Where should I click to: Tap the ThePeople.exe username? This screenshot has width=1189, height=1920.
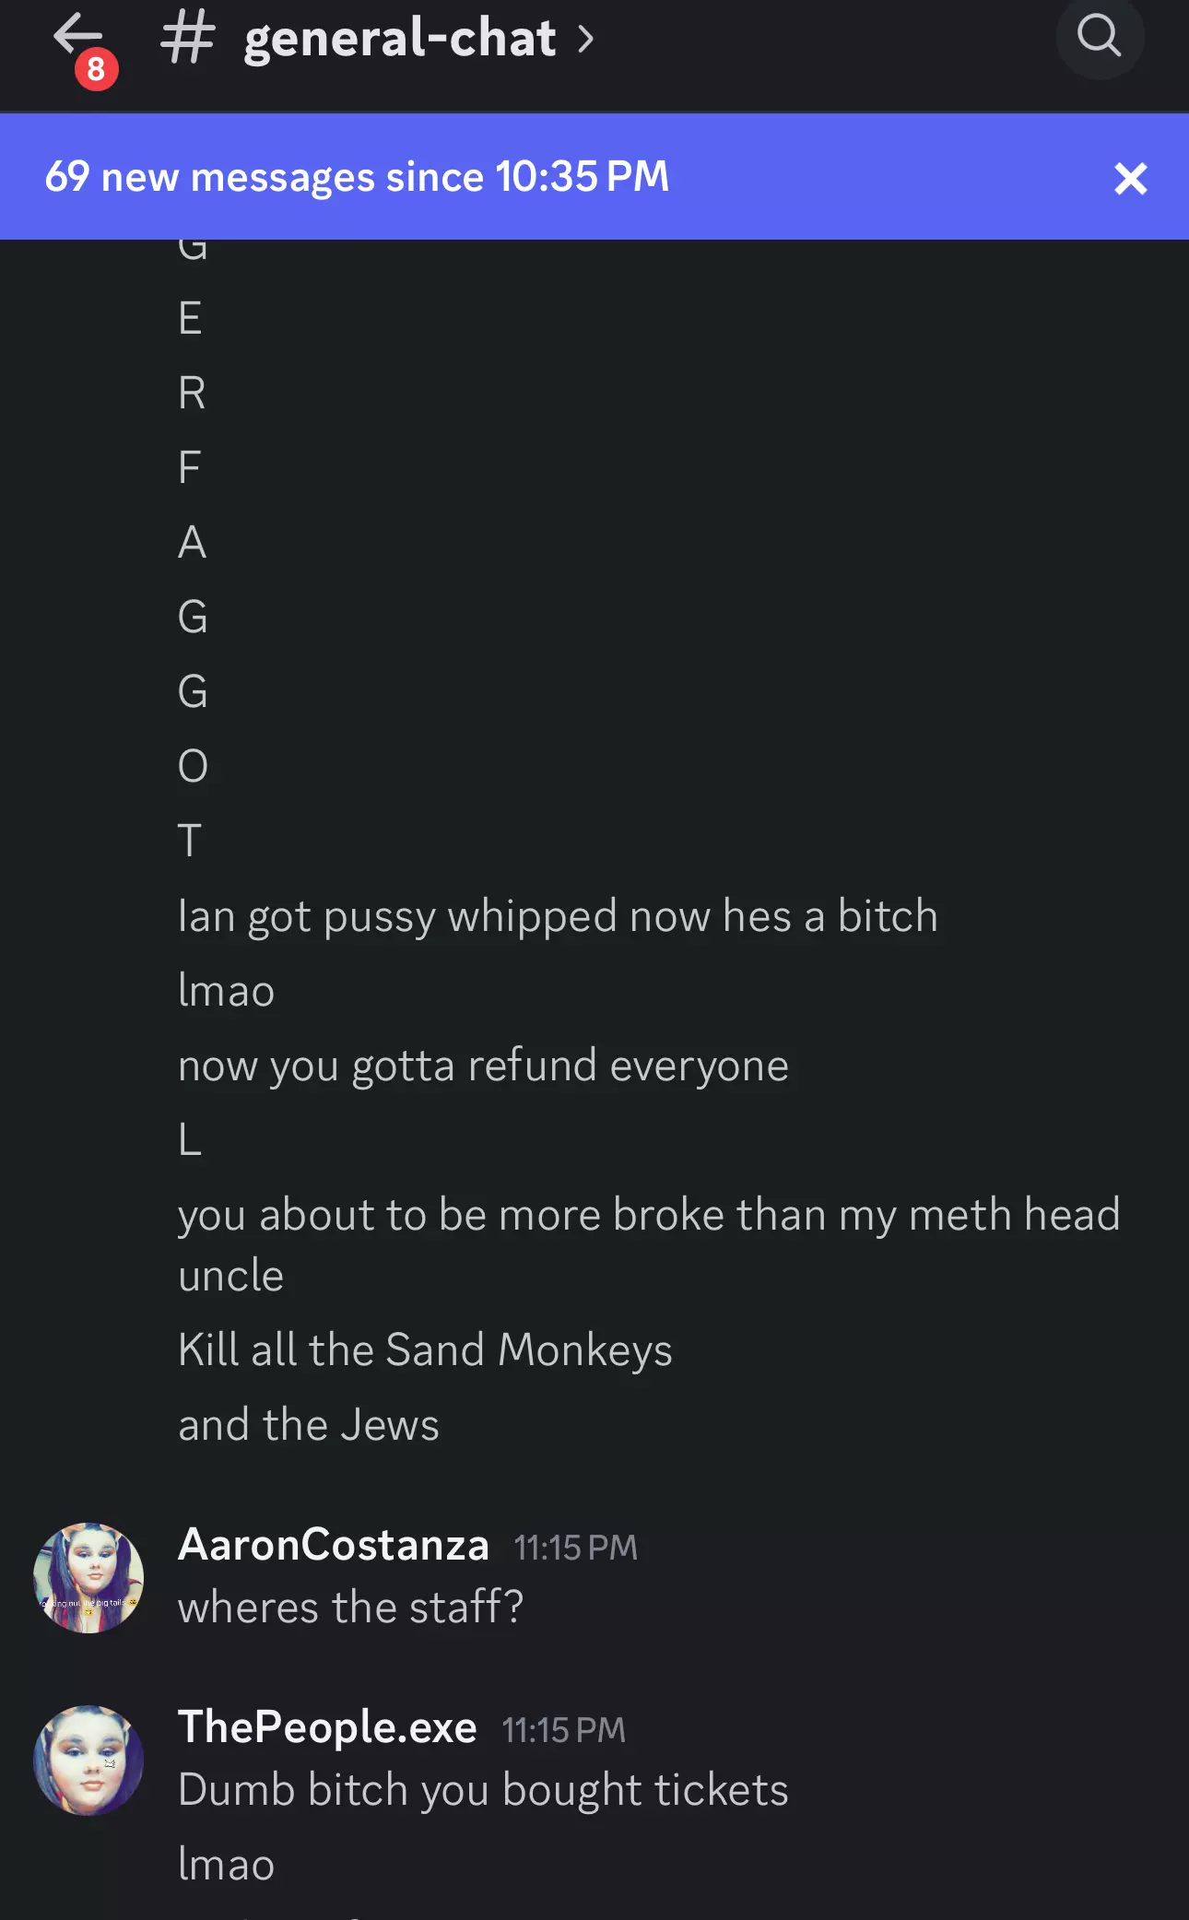point(327,1727)
